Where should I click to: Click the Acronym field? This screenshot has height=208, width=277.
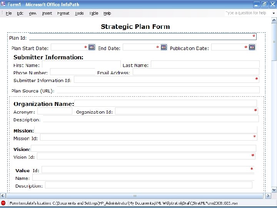tap(55, 111)
